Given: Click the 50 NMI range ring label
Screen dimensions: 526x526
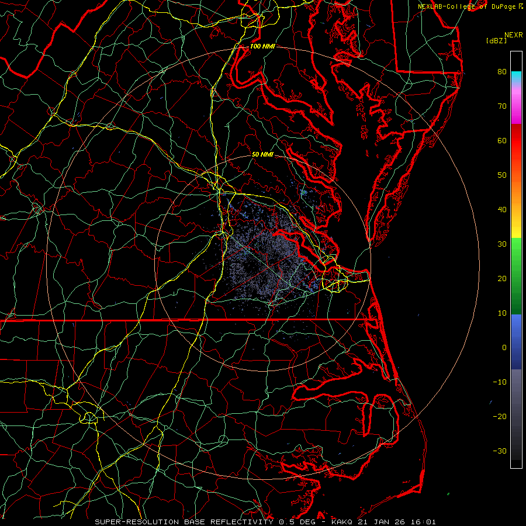Looking at the screenshot, I should 262,155.
